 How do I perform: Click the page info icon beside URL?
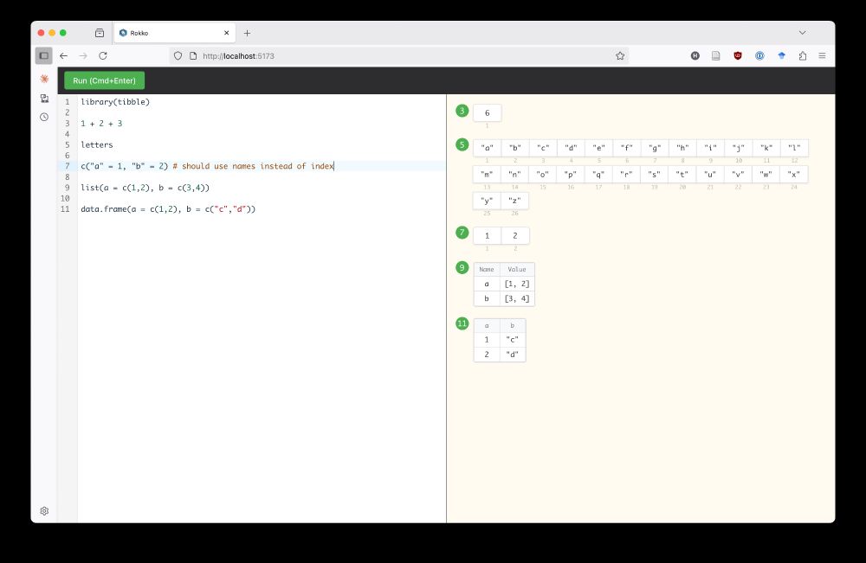[x=193, y=55]
